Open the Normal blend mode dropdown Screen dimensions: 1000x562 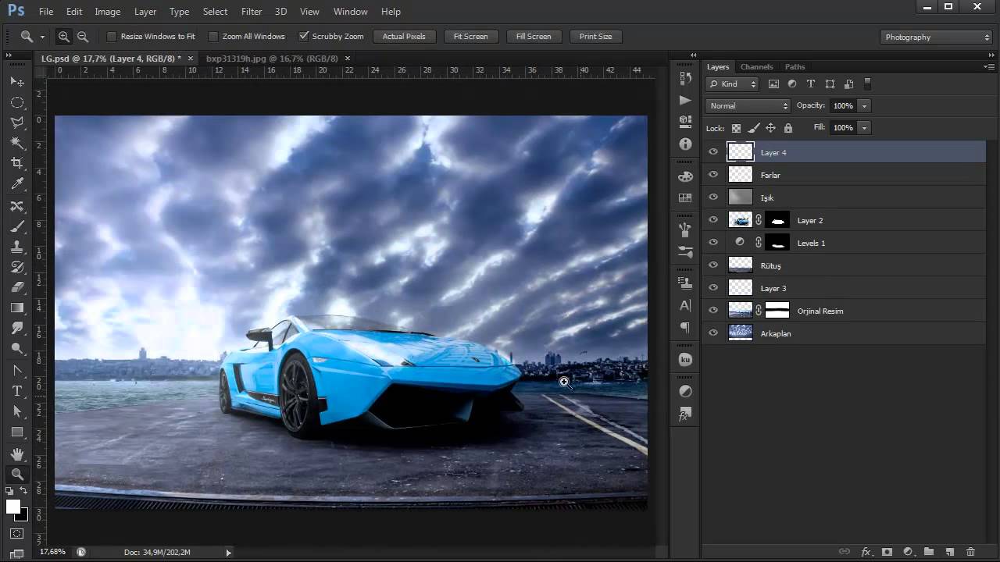[748, 105]
